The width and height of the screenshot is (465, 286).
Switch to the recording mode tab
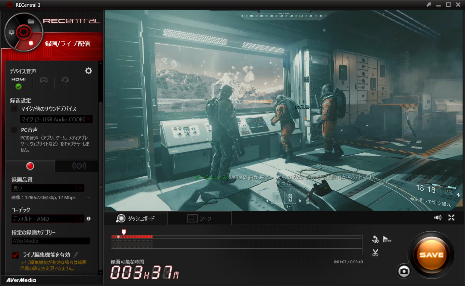pyautogui.click(x=30, y=166)
